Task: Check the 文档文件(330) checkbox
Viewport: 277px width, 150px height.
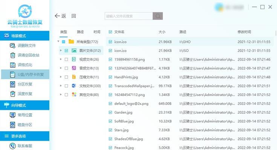Action: pos(66,86)
